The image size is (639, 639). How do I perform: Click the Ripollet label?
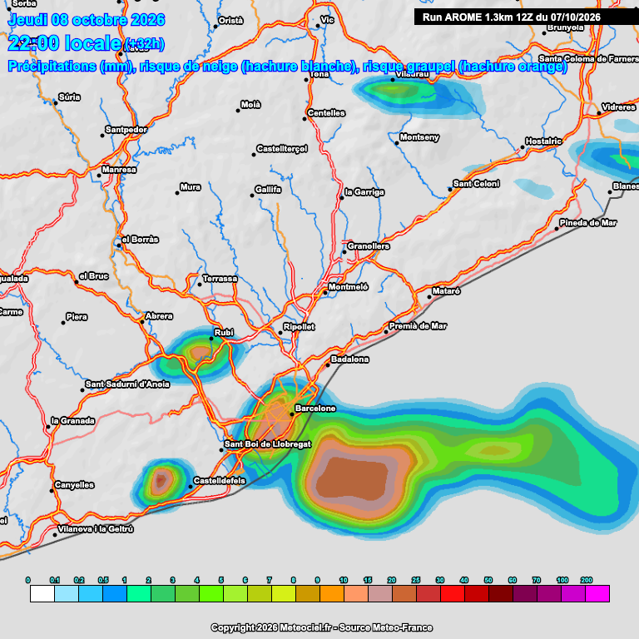coord(300,327)
